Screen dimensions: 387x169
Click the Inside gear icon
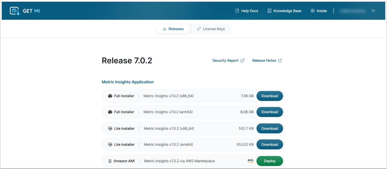pyautogui.click(x=313, y=11)
